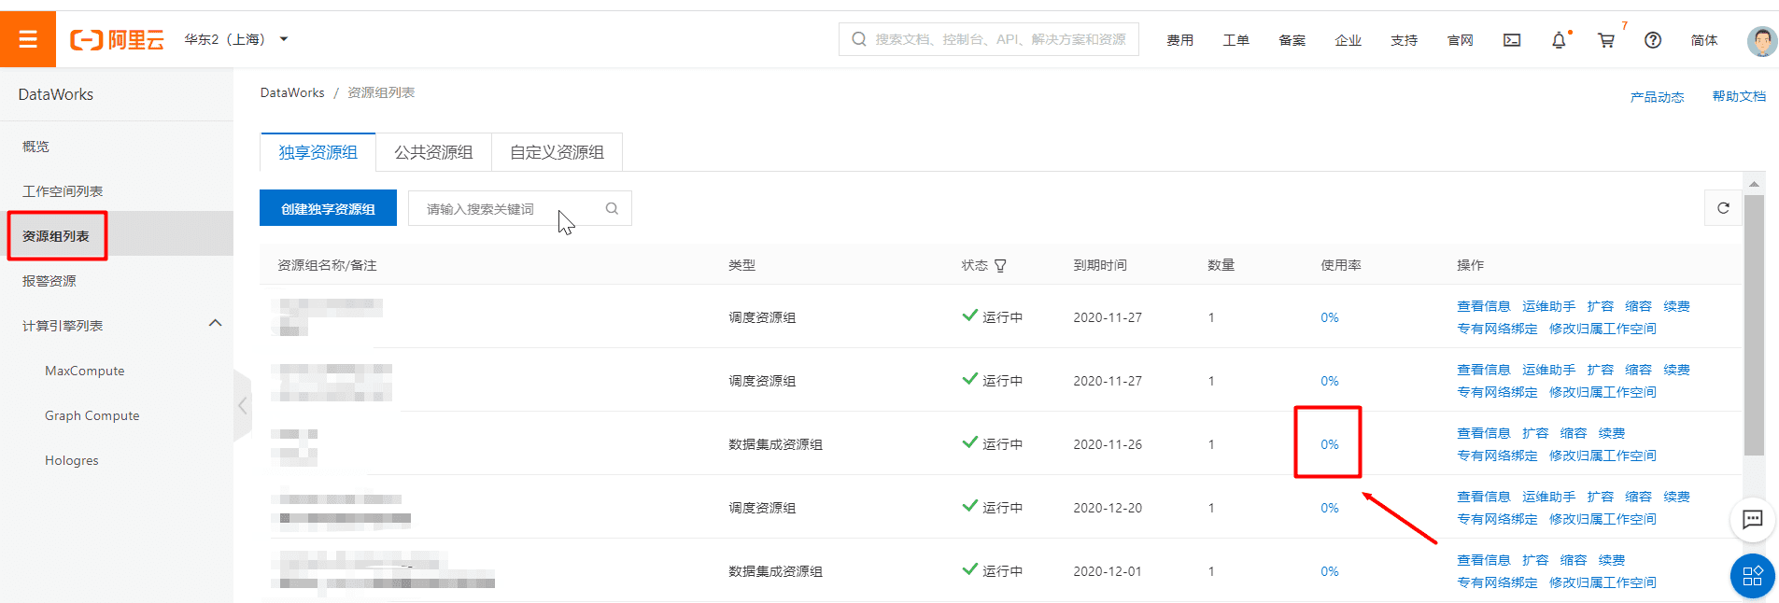This screenshot has width=1779, height=603.
Task: Switch to the 自定义资源组 tab
Action: [x=557, y=152]
